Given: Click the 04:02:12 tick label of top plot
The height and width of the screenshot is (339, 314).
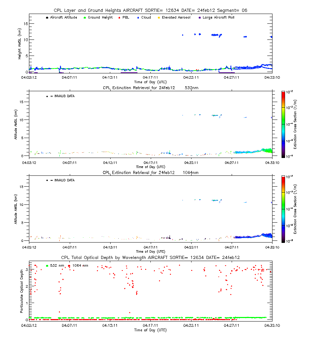Looking at the screenshot, I should pyautogui.click(x=29, y=77).
